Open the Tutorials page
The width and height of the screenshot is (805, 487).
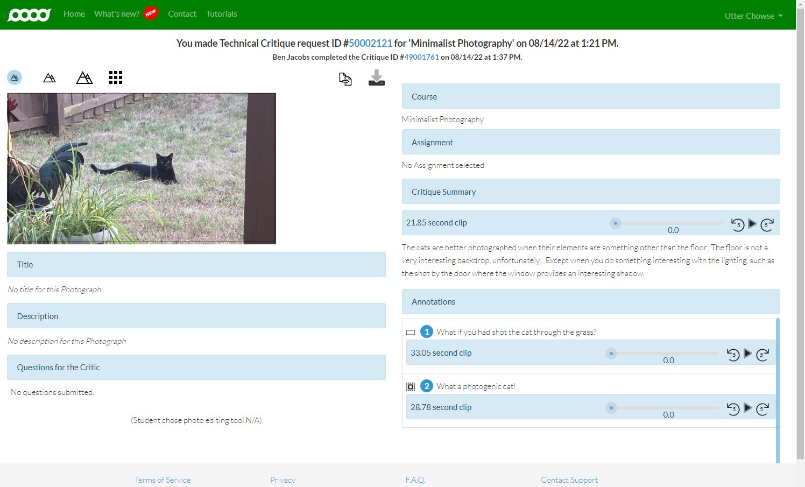221,13
